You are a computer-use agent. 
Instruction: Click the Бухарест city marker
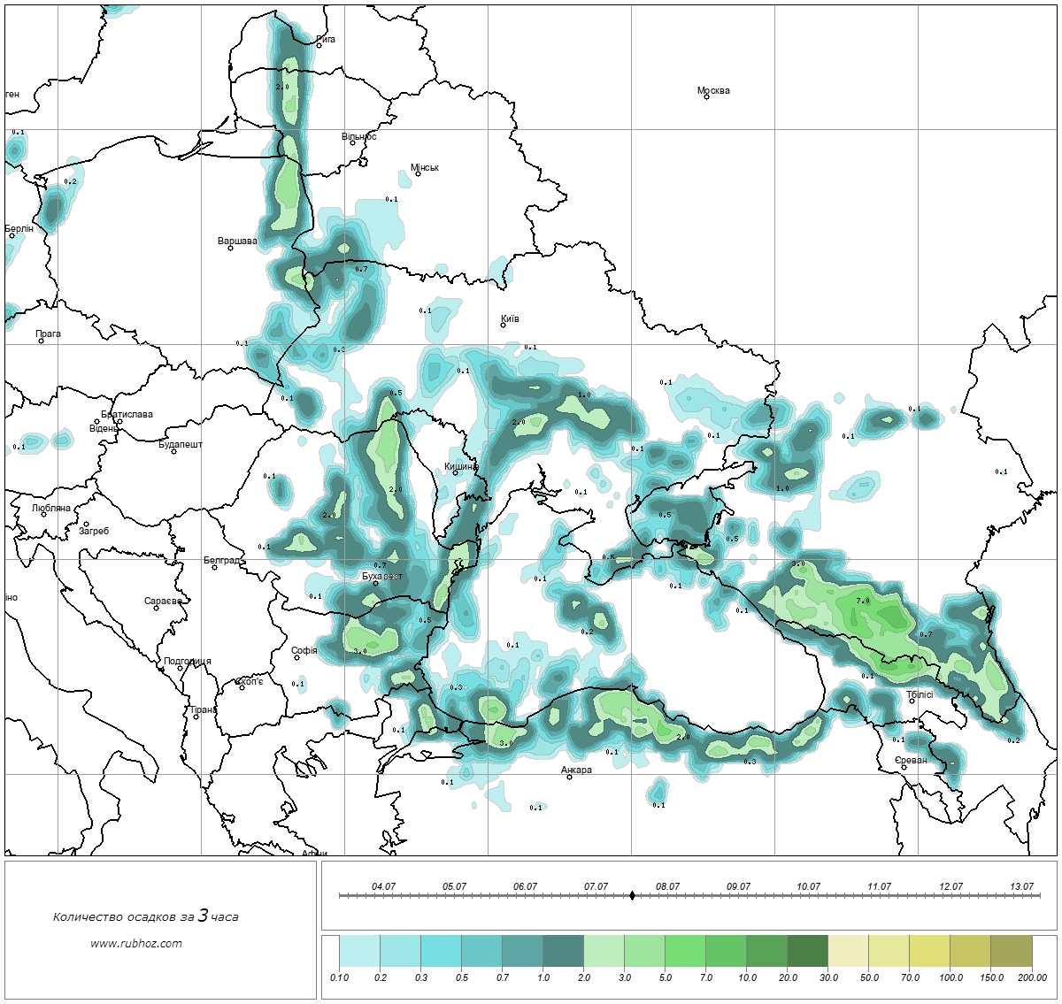point(375,583)
